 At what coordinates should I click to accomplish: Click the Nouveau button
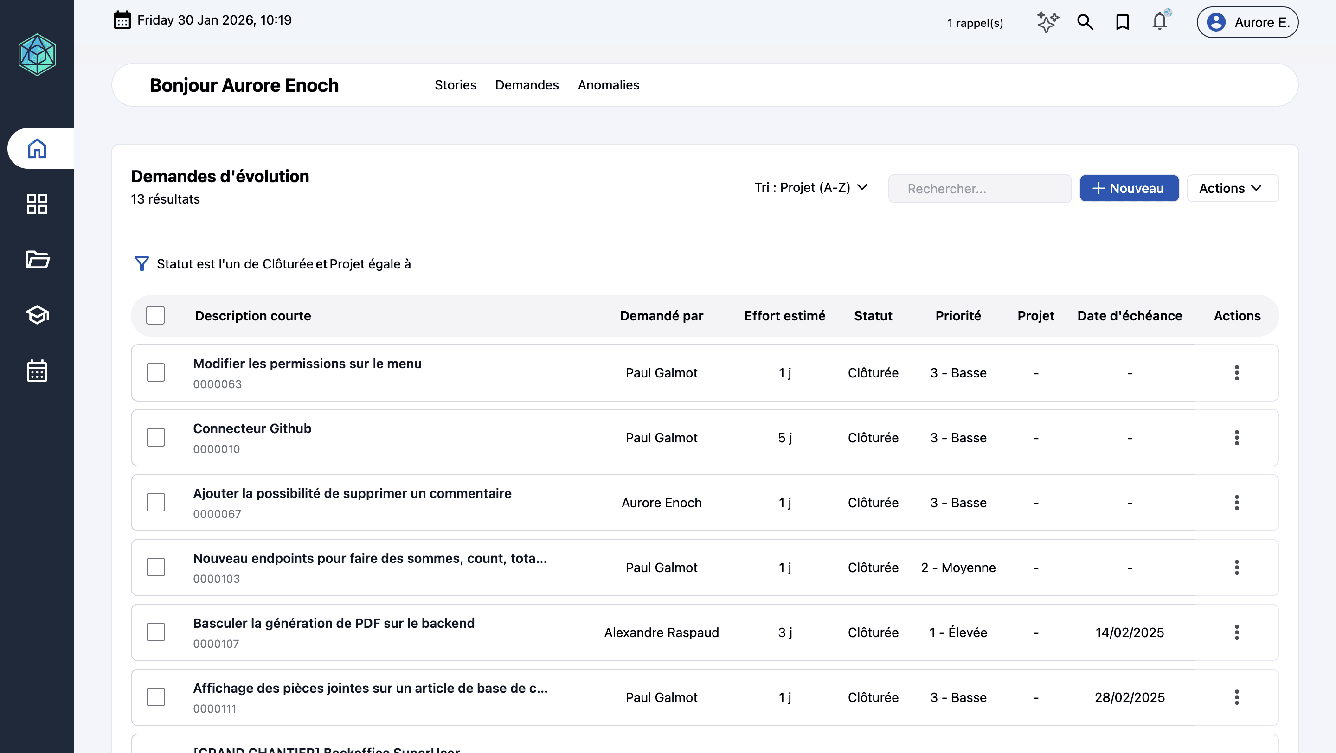coord(1129,188)
